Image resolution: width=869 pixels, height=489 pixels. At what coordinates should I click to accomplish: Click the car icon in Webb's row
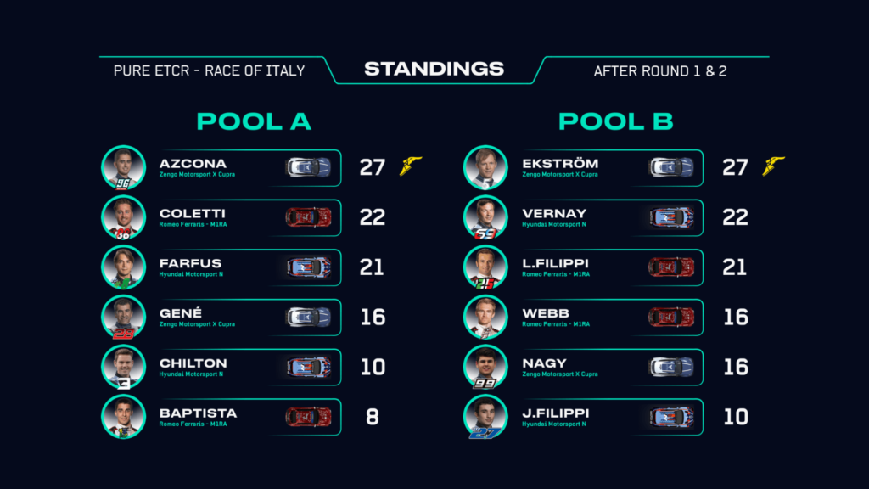point(671,317)
